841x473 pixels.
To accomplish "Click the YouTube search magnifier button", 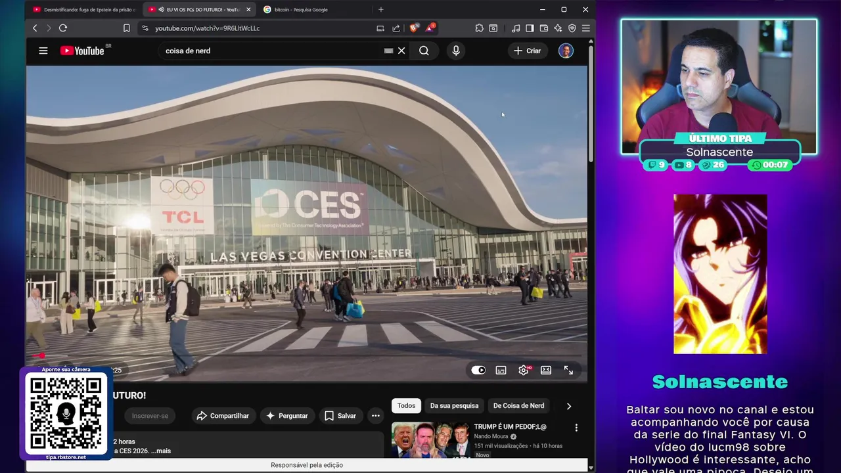I will [x=424, y=51].
